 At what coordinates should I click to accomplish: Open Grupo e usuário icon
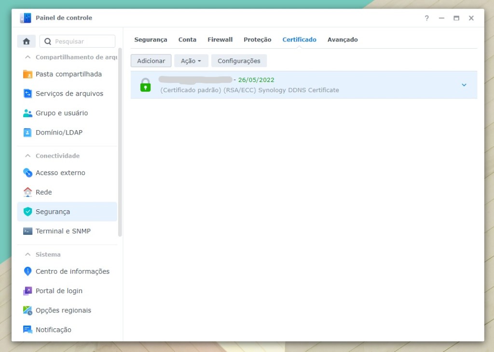pyautogui.click(x=28, y=113)
